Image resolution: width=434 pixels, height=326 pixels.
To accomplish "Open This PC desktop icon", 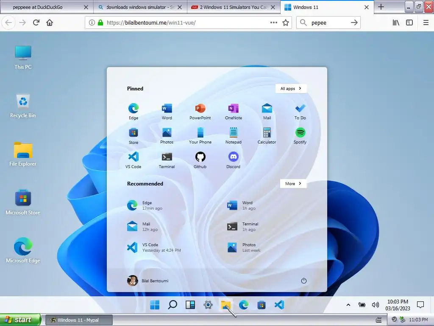I will coord(23,57).
